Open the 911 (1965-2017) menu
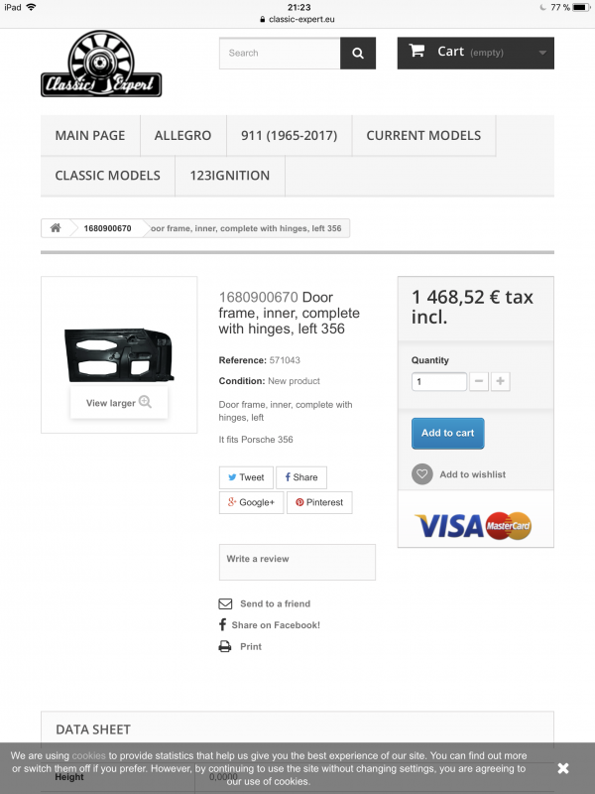This screenshot has height=794, width=595. [289, 136]
